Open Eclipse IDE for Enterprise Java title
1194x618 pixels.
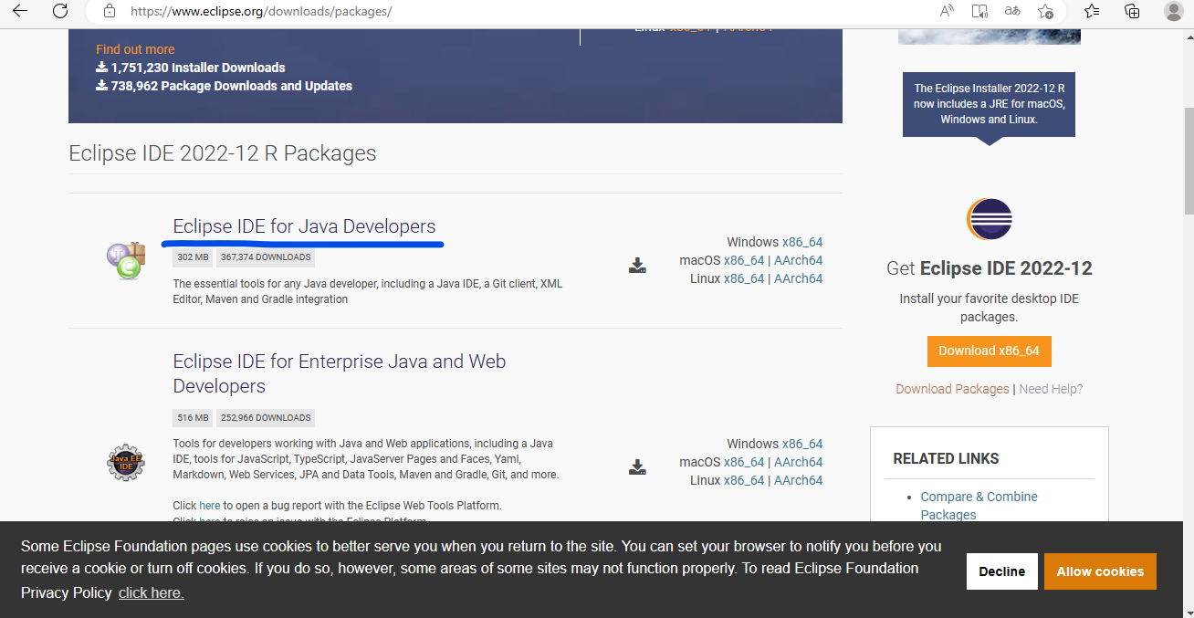coord(340,373)
